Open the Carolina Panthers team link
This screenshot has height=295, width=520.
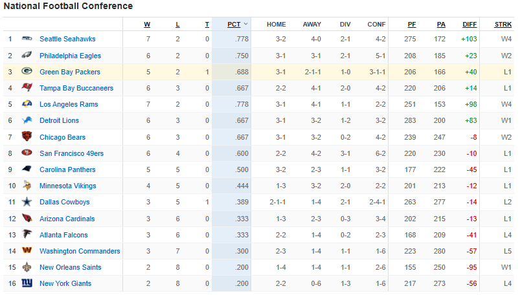tap(67, 169)
